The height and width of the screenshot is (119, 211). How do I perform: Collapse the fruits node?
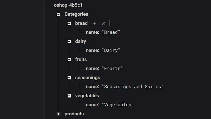pos(69,59)
